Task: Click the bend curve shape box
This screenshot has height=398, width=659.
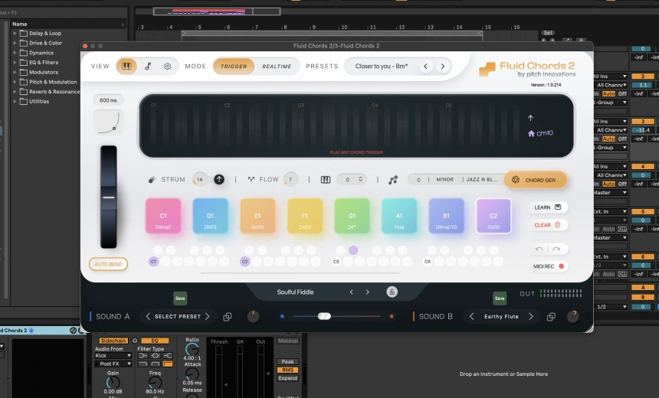Action: tap(108, 122)
